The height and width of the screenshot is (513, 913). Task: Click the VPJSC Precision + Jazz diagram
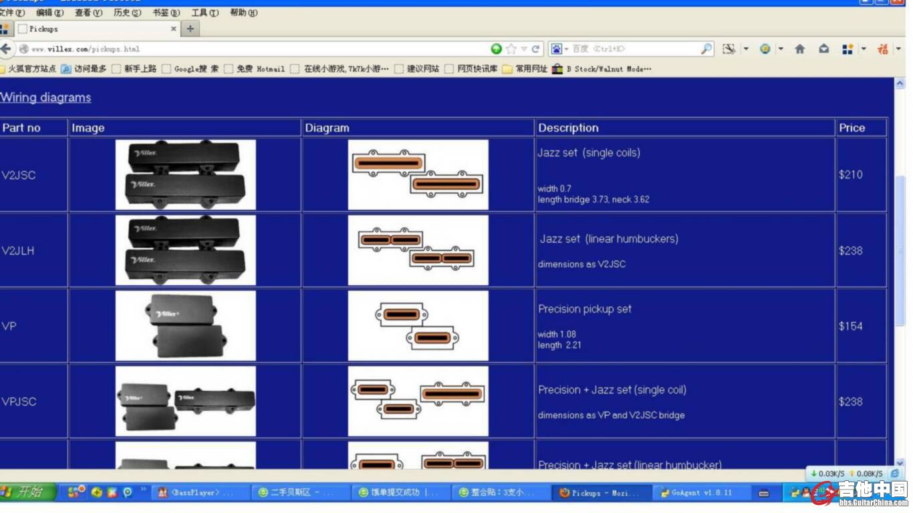click(x=418, y=401)
